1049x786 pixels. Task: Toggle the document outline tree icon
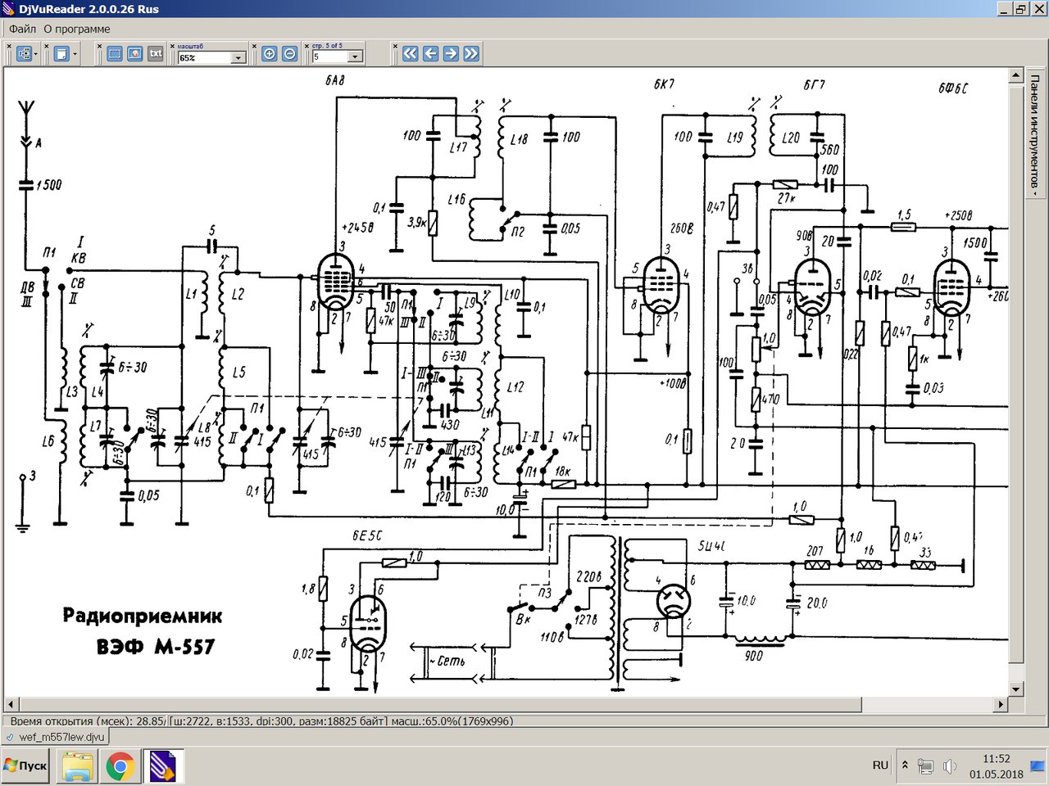coord(24,54)
